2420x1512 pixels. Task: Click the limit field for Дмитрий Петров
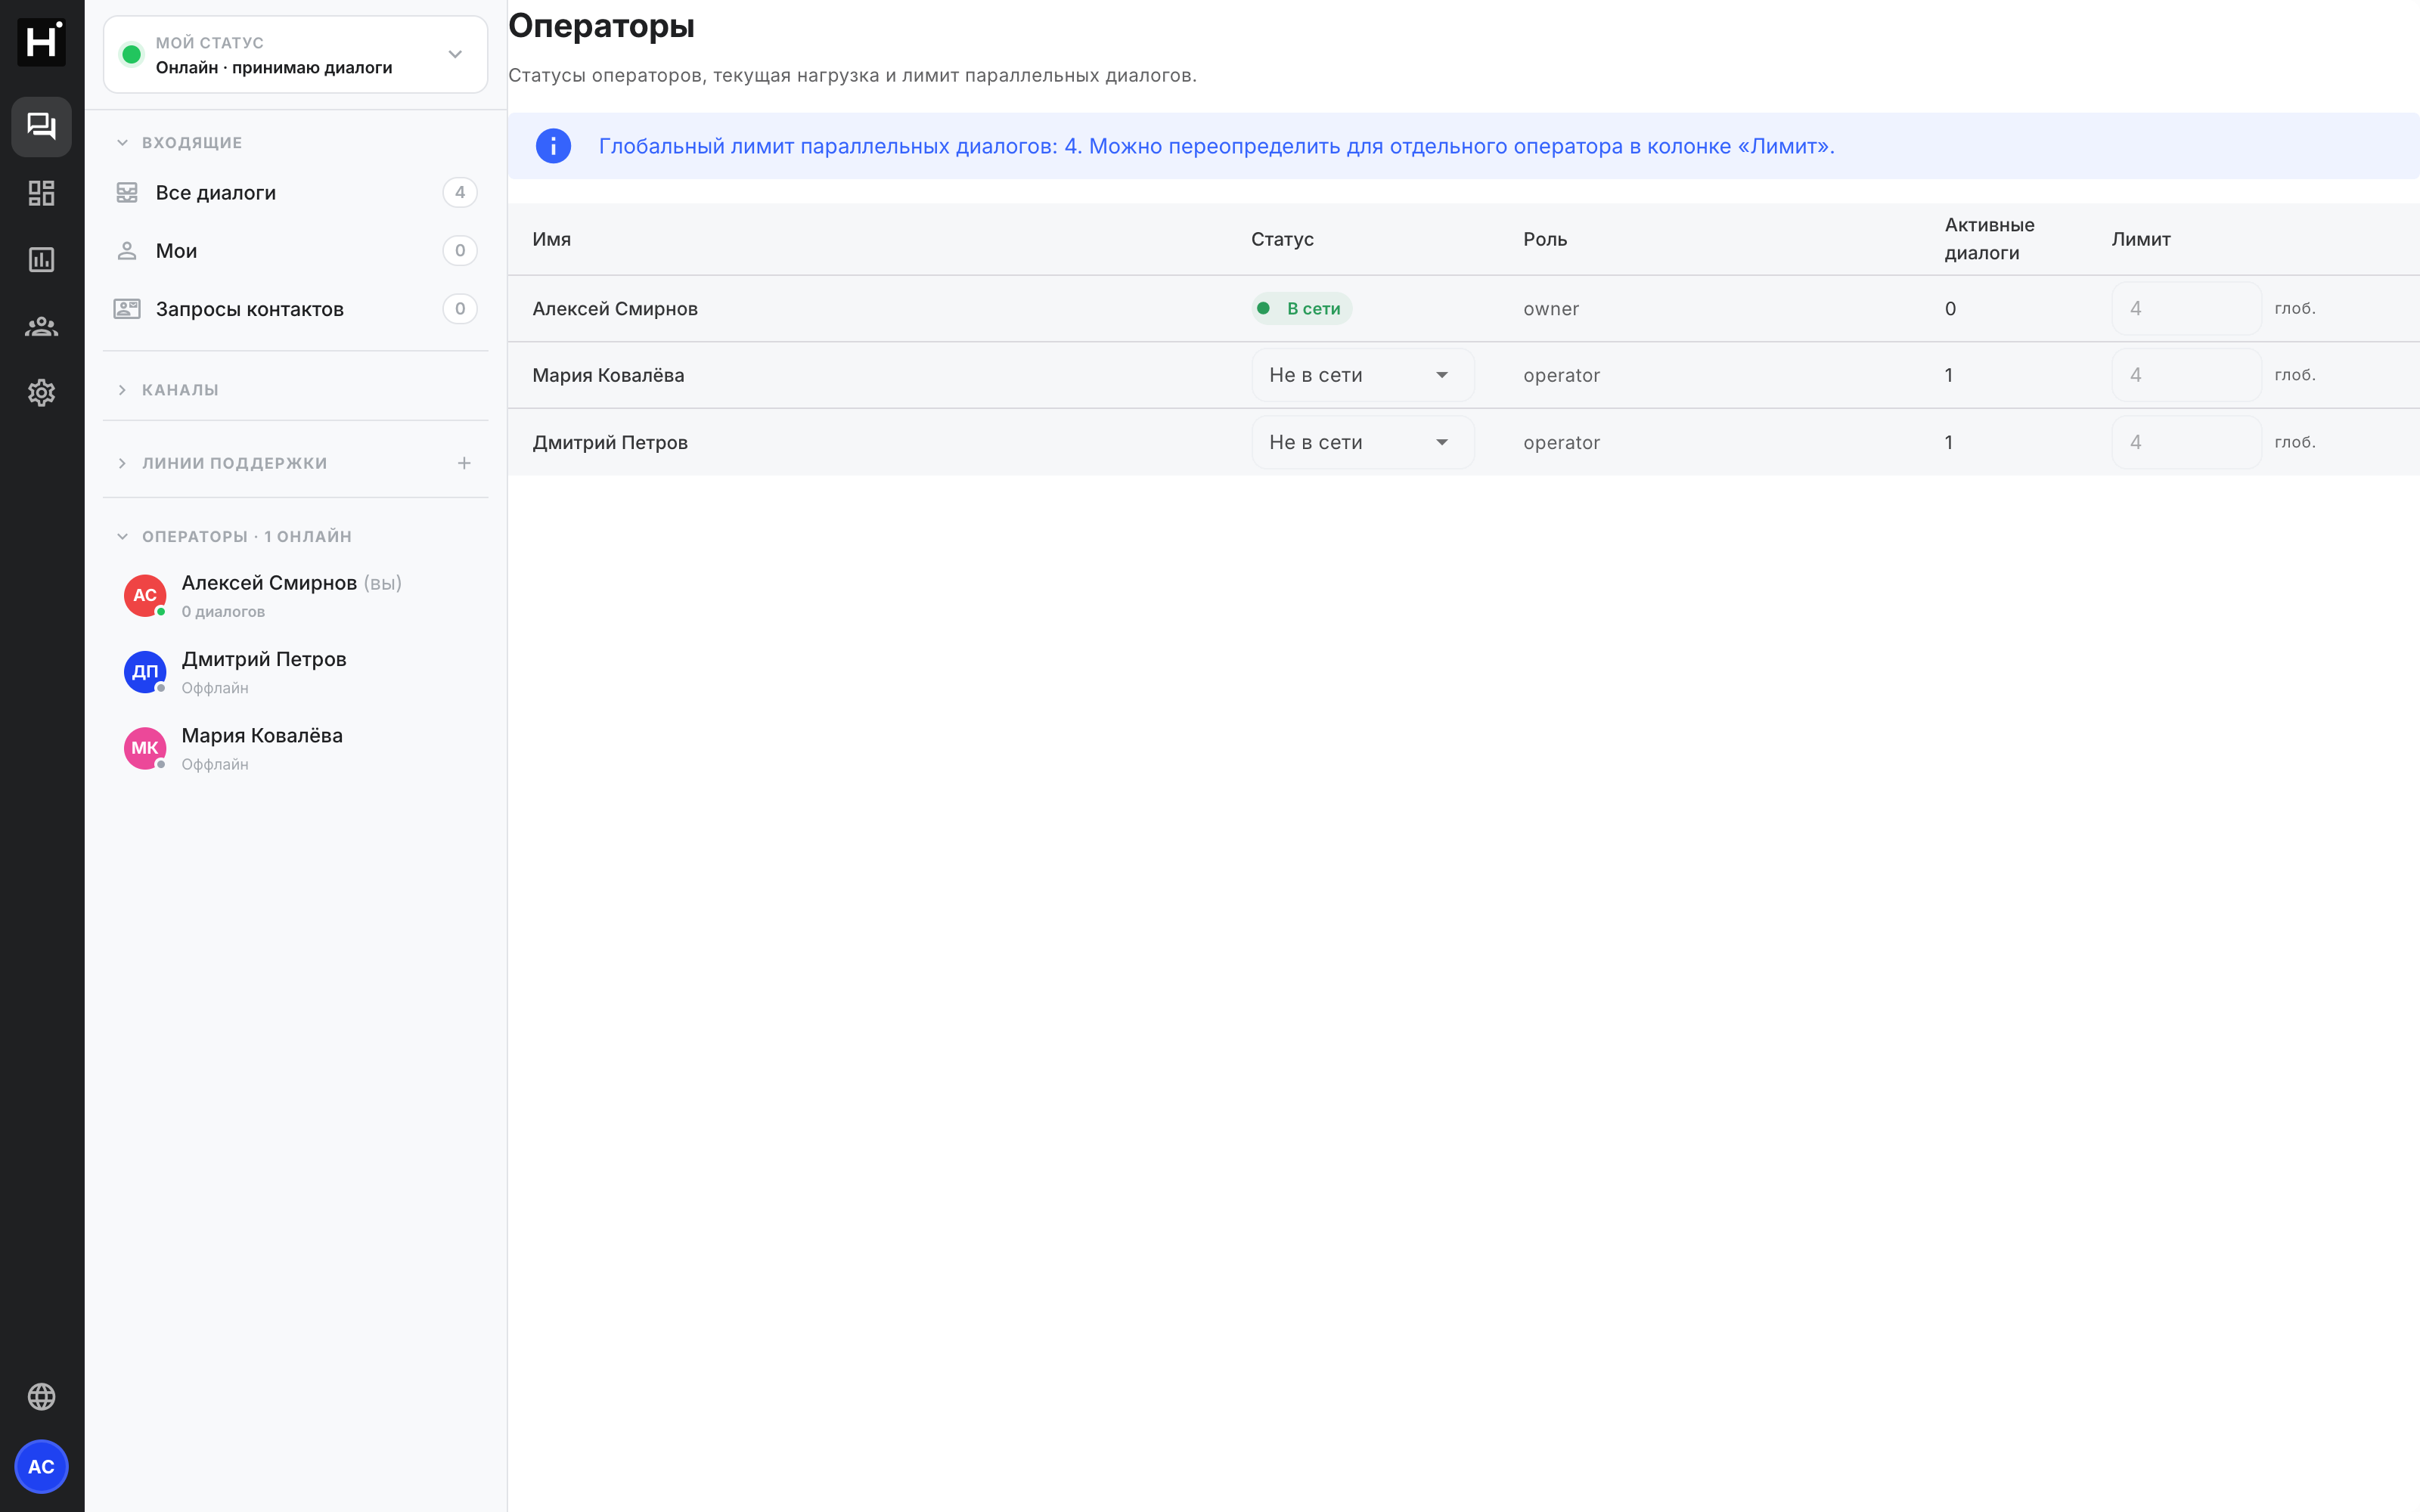(2186, 442)
